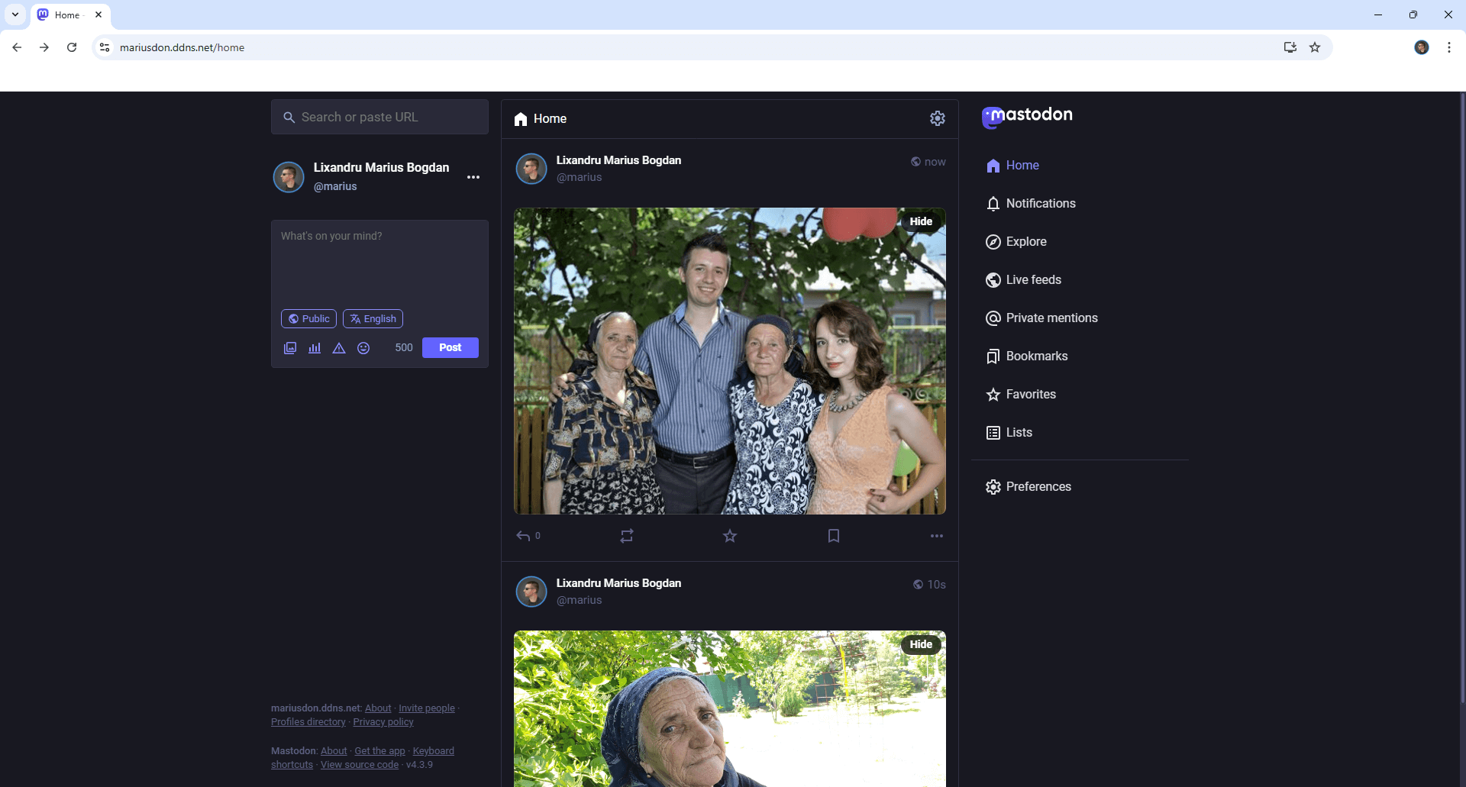Viewport: 1466px width, 787px height.
Task: Reply to the first post
Action: 528,536
